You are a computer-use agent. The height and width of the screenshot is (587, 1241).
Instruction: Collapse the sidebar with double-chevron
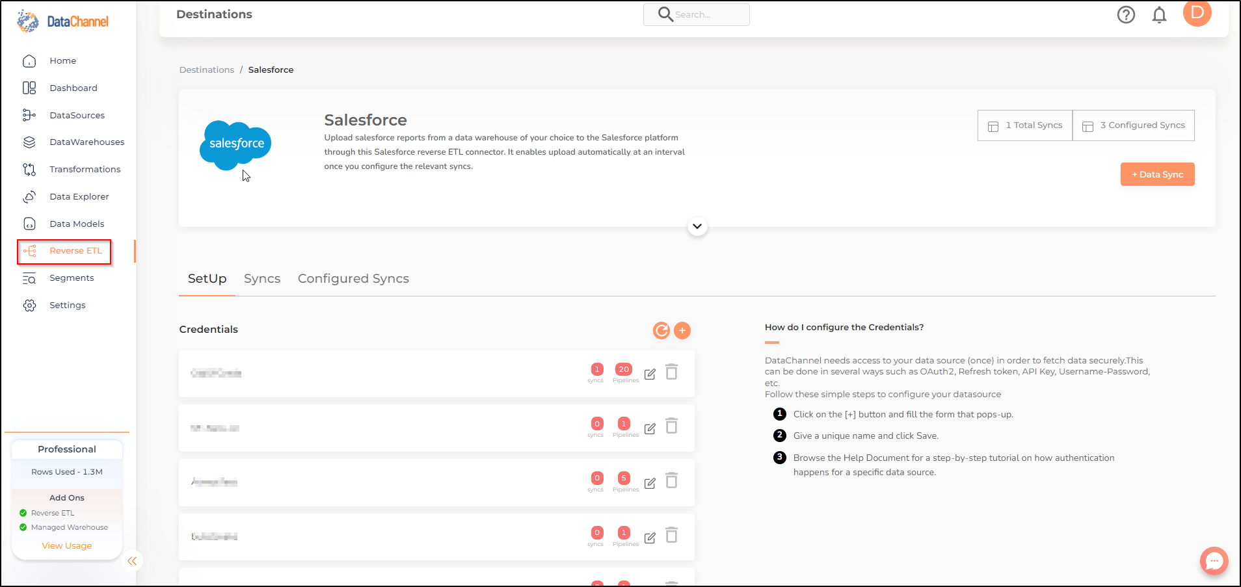[x=132, y=561]
